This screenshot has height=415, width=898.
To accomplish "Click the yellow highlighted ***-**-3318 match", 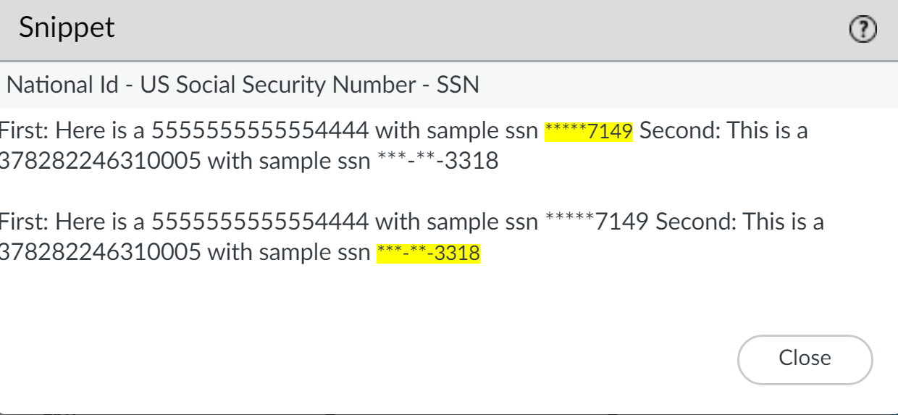I will tap(429, 253).
